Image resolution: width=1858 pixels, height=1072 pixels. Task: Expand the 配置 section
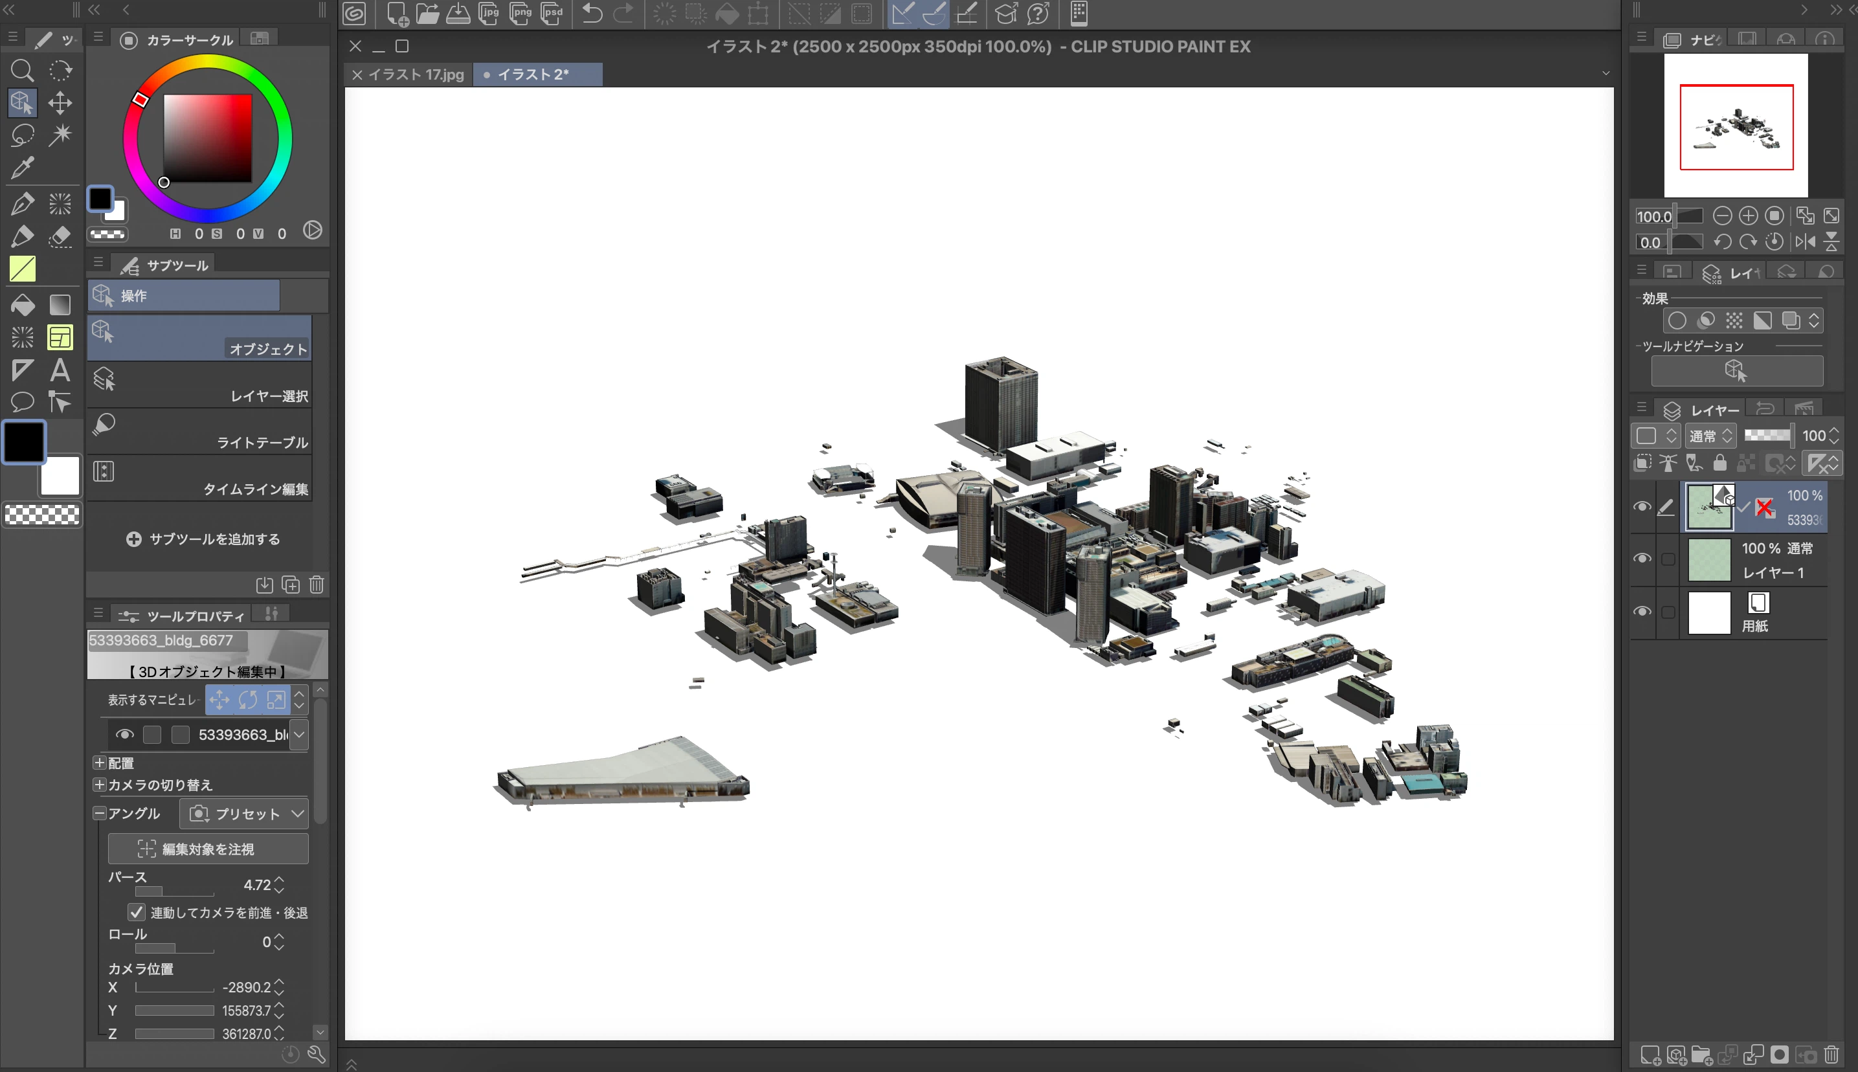(x=100, y=763)
